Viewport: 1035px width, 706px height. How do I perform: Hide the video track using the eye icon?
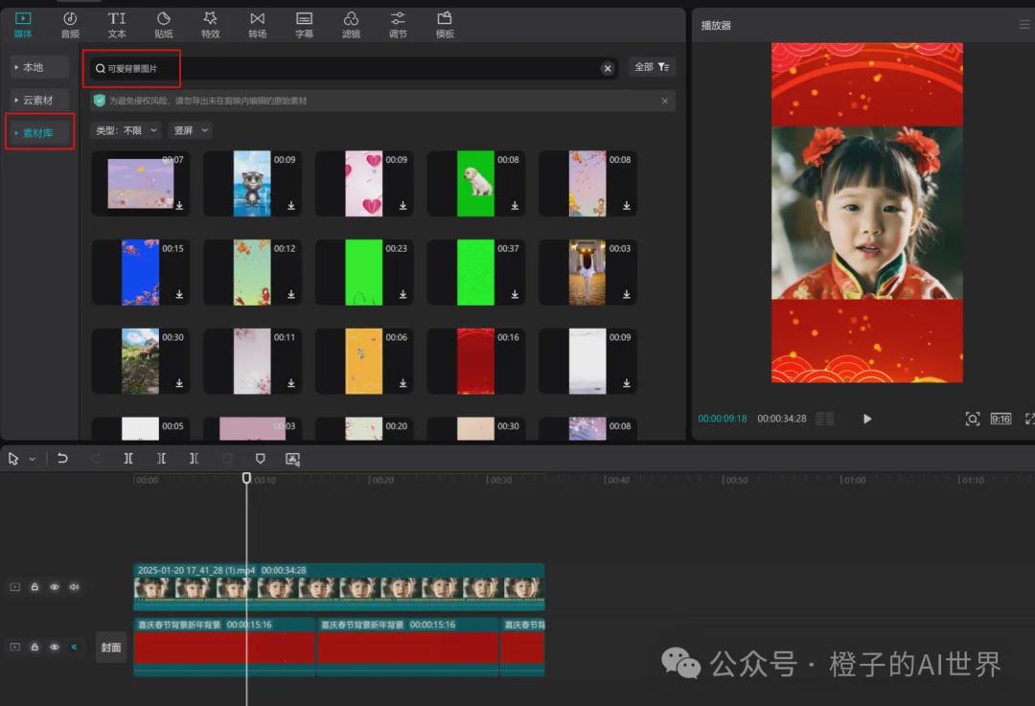55,586
